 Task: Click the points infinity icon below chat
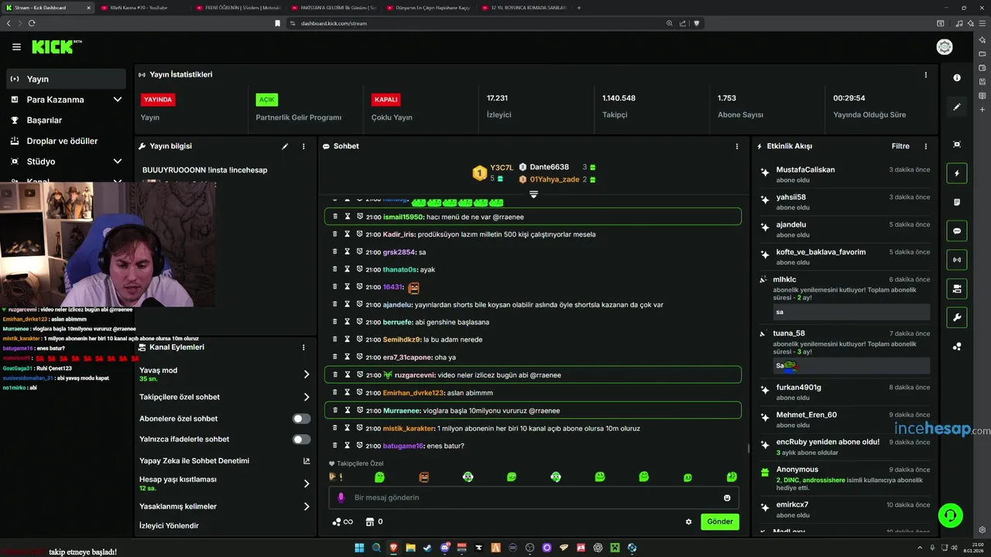tap(342, 521)
